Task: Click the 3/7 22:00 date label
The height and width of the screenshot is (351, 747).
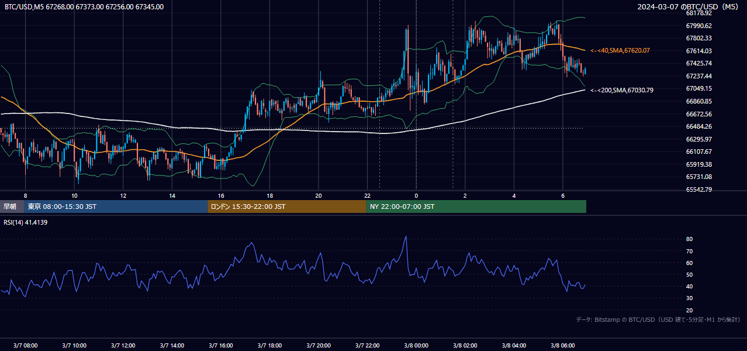Action: 367,345
